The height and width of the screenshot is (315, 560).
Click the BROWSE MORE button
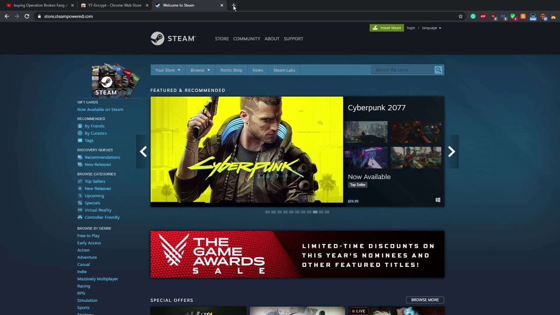(x=425, y=300)
